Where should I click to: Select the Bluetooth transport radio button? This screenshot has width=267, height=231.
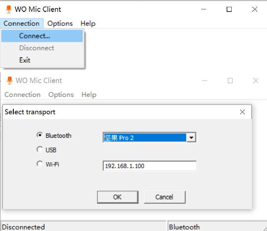[x=40, y=135]
